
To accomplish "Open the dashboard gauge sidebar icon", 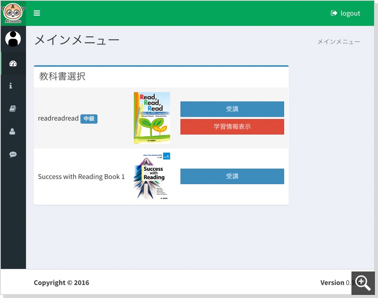I will point(13,64).
